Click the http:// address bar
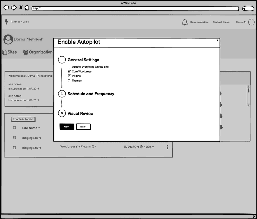Screen dimensions: 257x219 135,9
